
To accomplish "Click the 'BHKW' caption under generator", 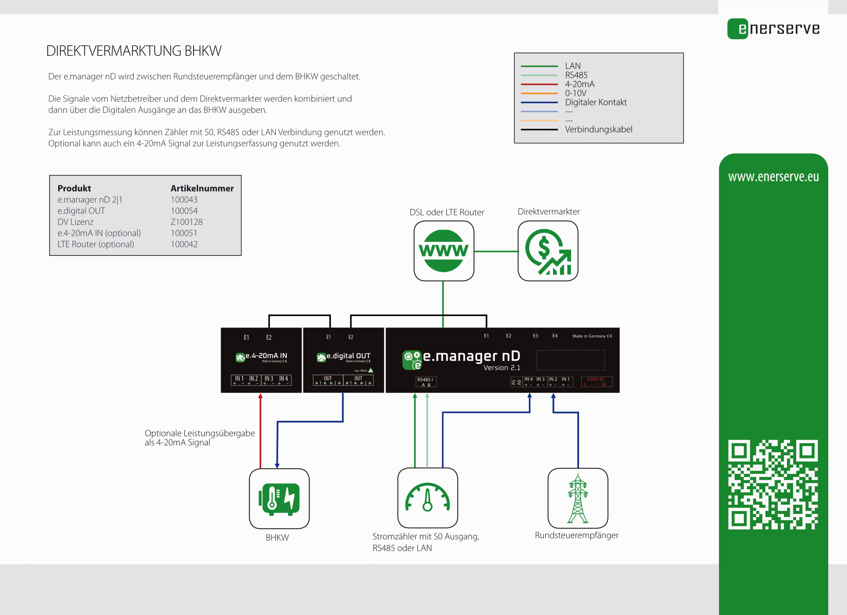I will pos(278,538).
